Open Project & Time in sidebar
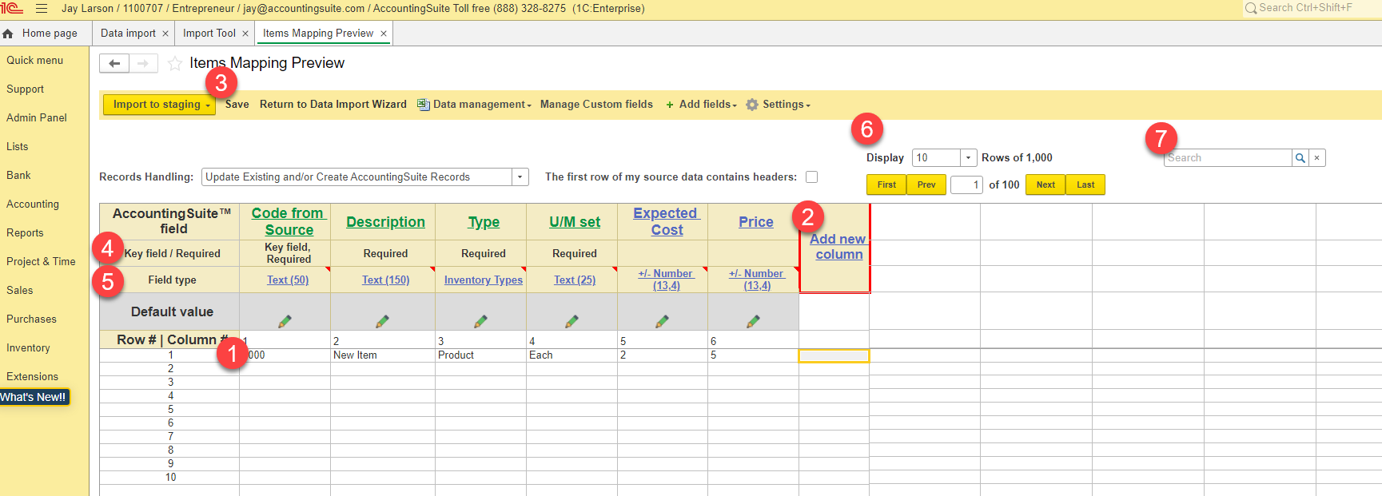The width and height of the screenshot is (1382, 496). (x=42, y=262)
